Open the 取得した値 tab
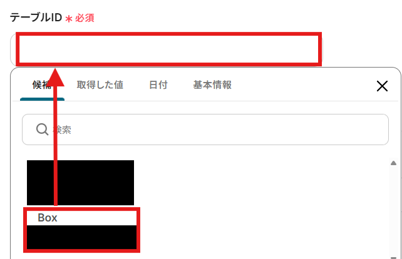Screen dimensions: 402x259 100,85
